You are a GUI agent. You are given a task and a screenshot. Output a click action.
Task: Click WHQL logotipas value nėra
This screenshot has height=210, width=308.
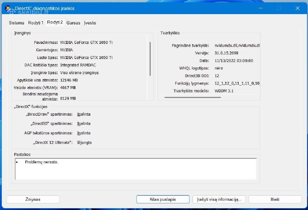[219, 68]
